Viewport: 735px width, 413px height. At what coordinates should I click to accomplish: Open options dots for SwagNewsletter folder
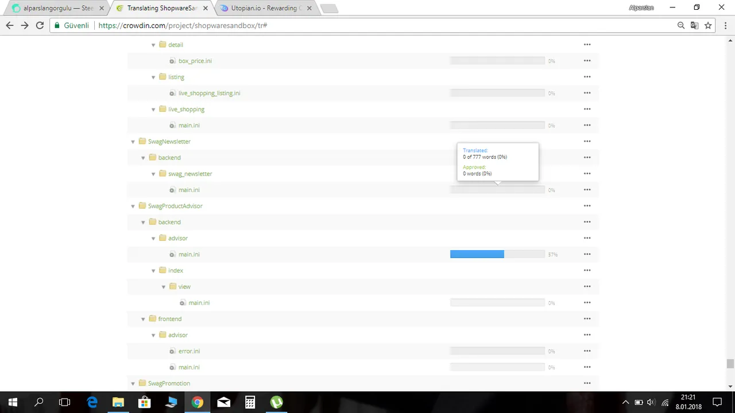587,141
